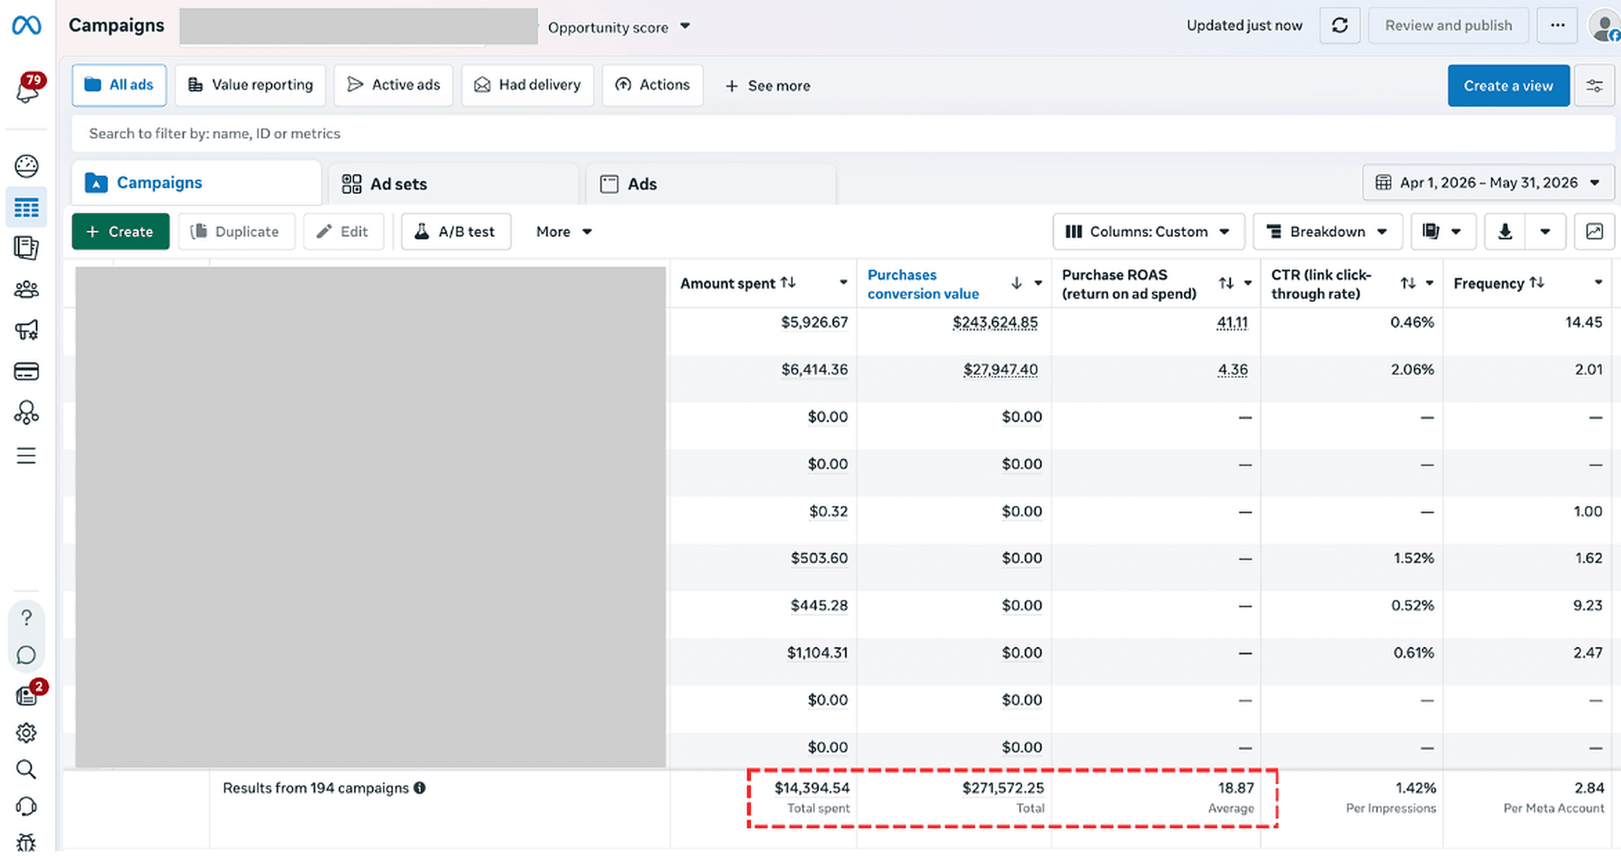
Task: Open Events Manager nodes icon in sidebar
Action: click(x=26, y=413)
